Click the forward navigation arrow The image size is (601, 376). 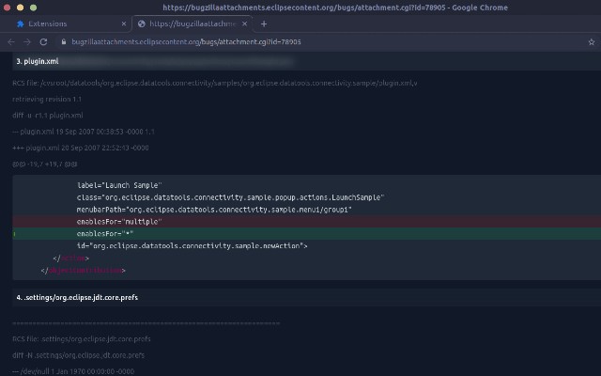(x=27, y=41)
